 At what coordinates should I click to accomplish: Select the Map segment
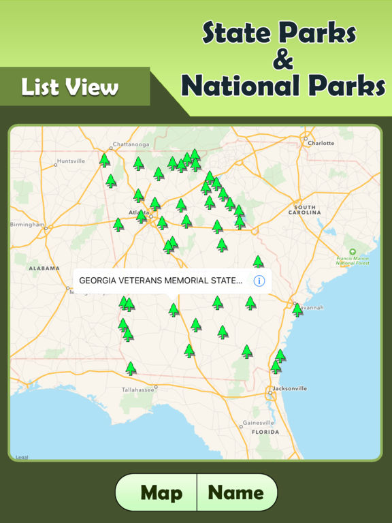[x=157, y=492]
